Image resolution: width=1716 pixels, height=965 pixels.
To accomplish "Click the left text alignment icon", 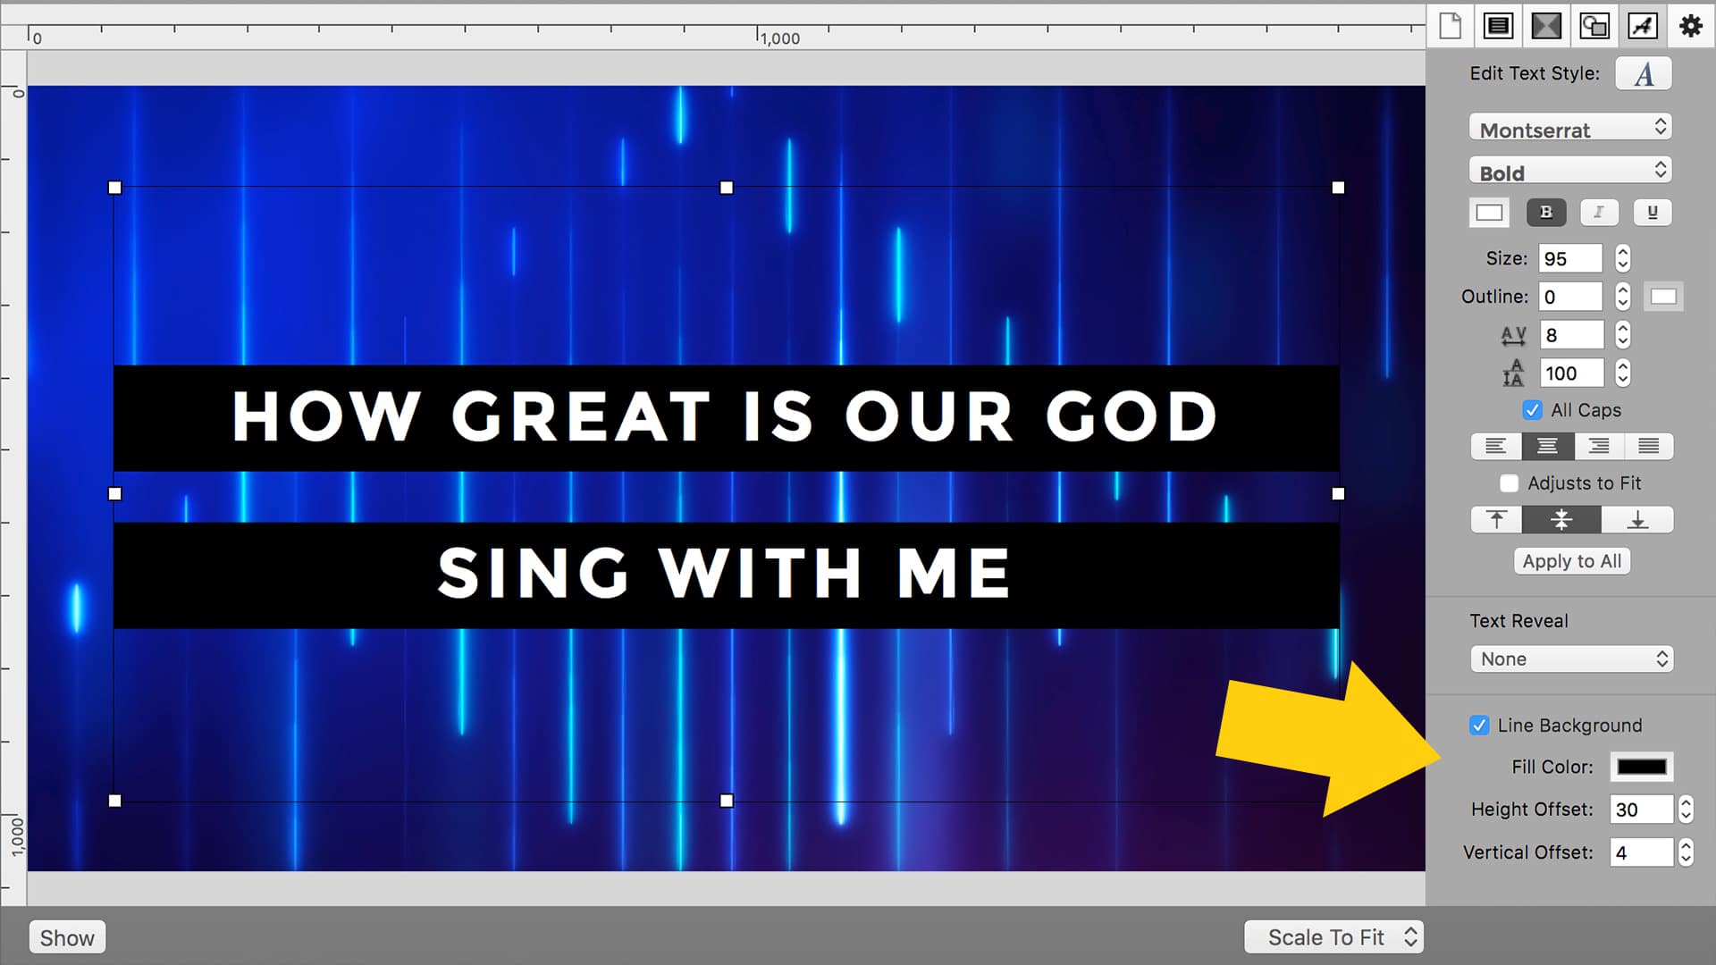I will coord(1494,445).
